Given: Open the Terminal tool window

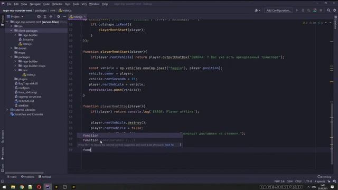Looking at the screenshot, I should point(44,177).
